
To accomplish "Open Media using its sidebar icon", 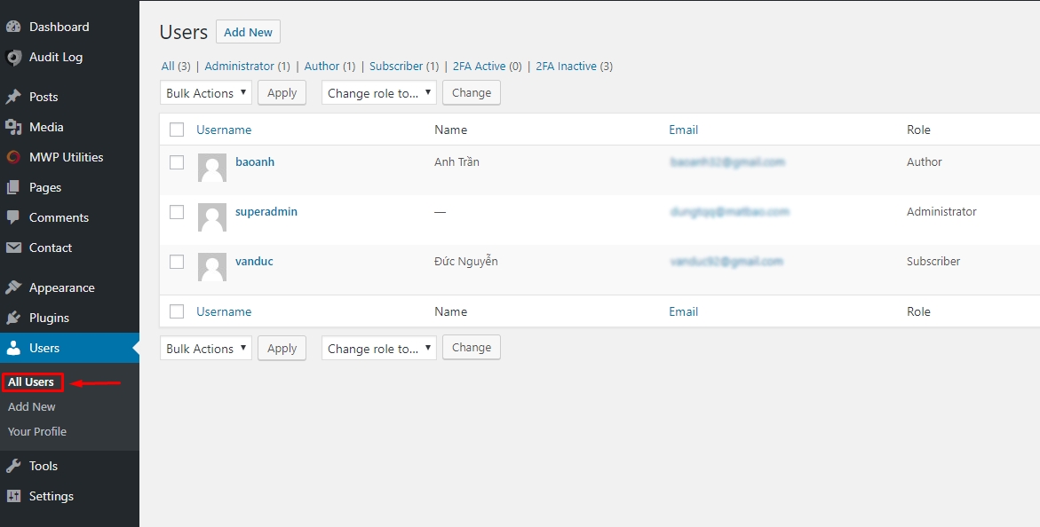I will point(13,127).
